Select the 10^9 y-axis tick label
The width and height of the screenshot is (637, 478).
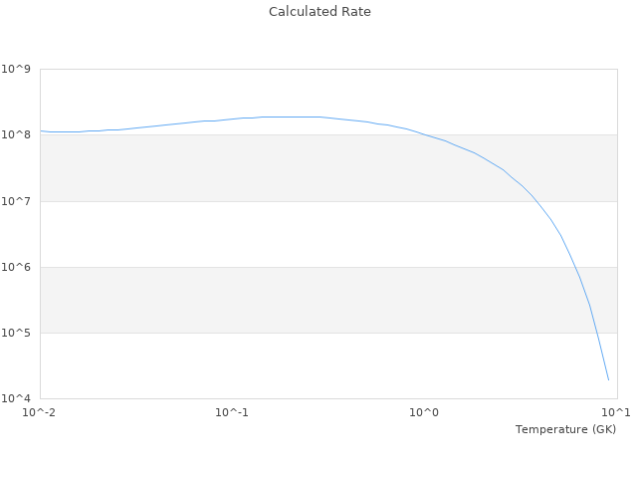pyautogui.click(x=17, y=69)
